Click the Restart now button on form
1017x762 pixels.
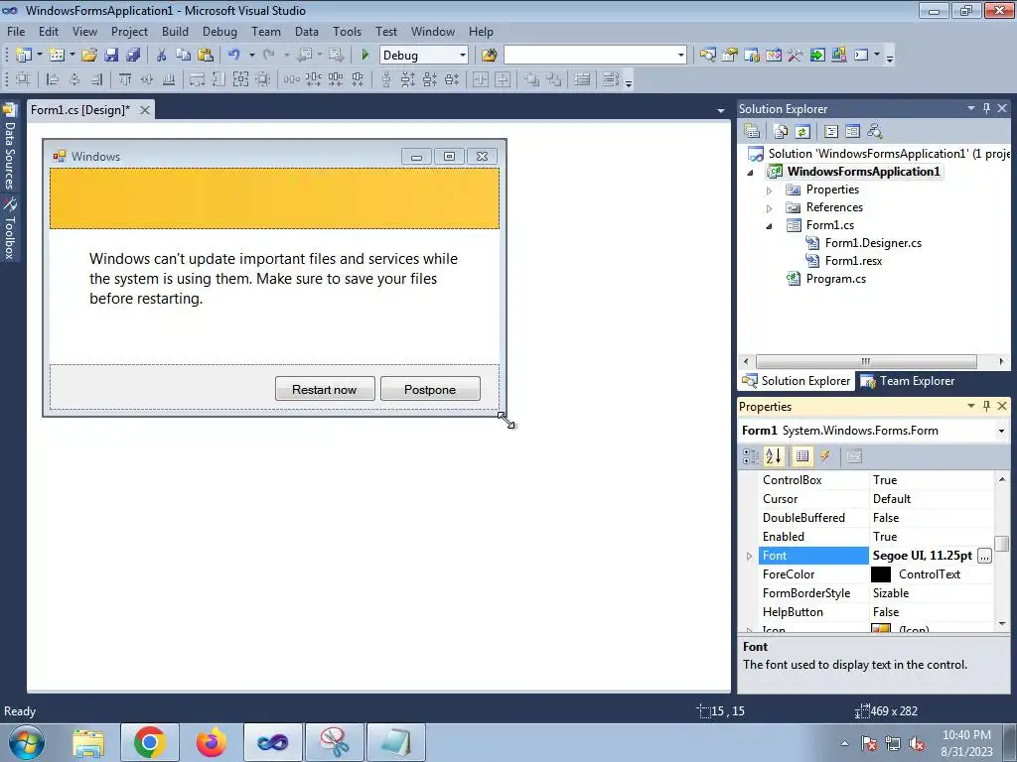[325, 389]
